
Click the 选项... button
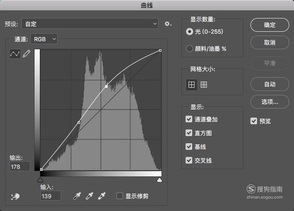click(x=270, y=102)
